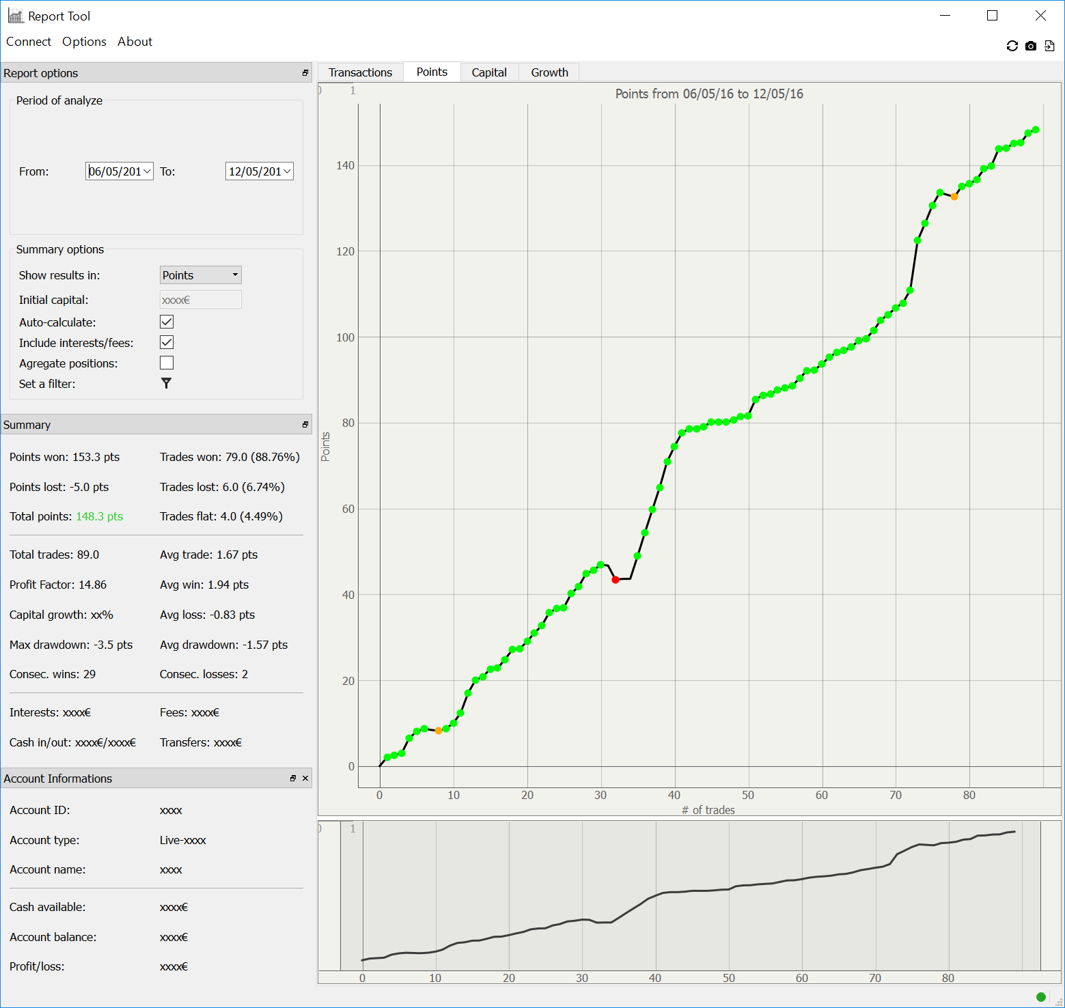Click the orange flat trade near trade 8
The height and width of the screenshot is (1008, 1065).
point(439,731)
